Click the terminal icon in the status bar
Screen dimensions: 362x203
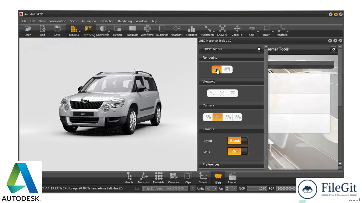tap(137, 188)
